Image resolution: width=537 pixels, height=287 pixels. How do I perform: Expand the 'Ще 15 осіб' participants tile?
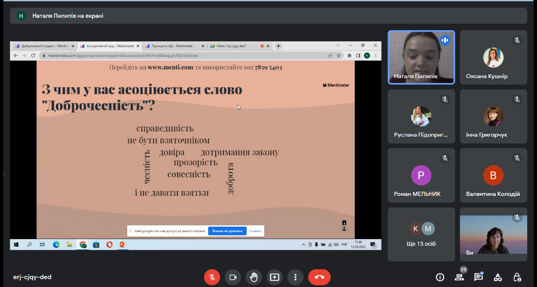click(421, 234)
